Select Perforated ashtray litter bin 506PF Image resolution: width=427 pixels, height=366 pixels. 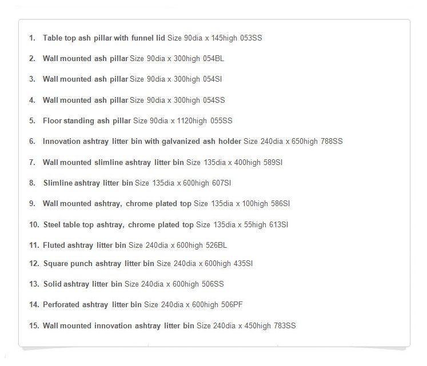click(x=135, y=304)
